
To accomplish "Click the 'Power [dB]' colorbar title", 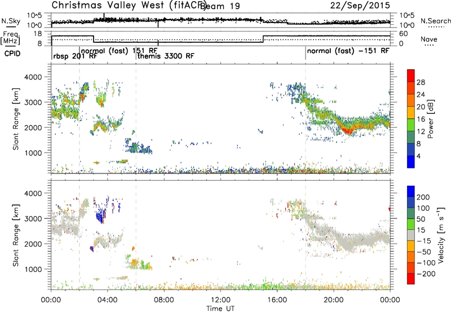I will click(430, 119).
